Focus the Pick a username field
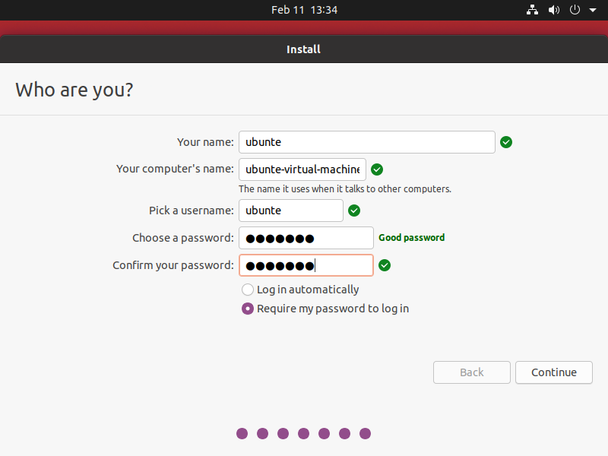The image size is (608, 456). coord(291,211)
